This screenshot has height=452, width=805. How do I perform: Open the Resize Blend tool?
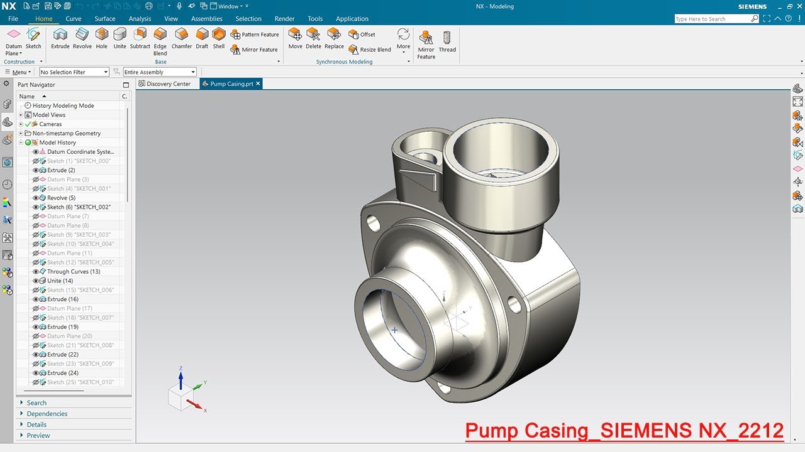click(370, 50)
